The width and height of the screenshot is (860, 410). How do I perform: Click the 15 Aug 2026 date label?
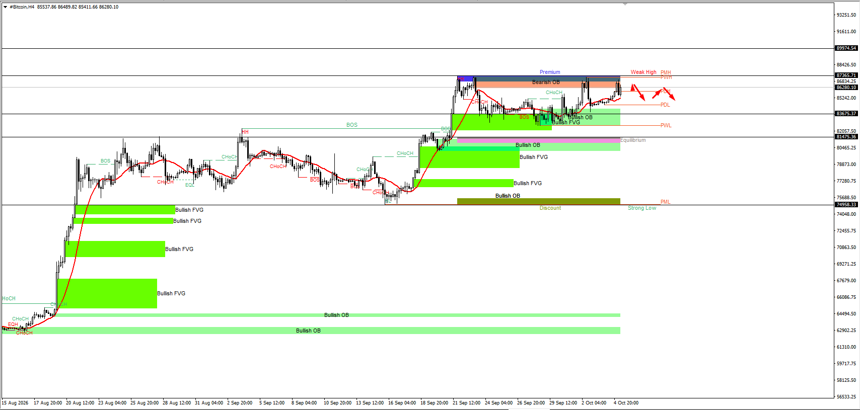click(x=15, y=403)
